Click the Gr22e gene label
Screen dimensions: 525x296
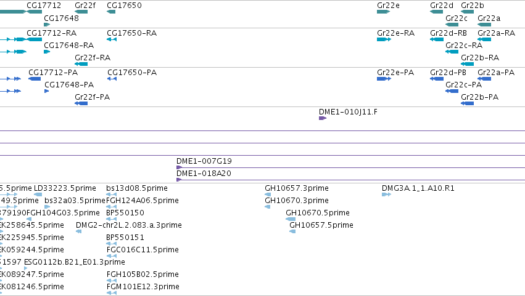[388, 6]
